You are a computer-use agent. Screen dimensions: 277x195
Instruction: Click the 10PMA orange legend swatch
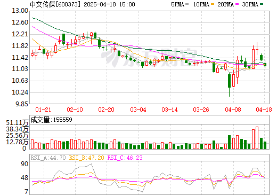point(213,4)
